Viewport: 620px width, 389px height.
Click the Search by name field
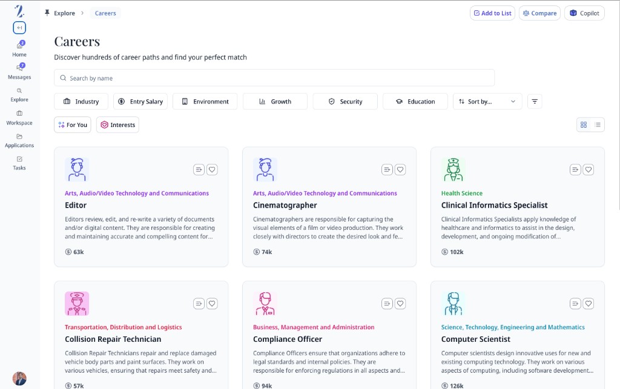(274, 78)
